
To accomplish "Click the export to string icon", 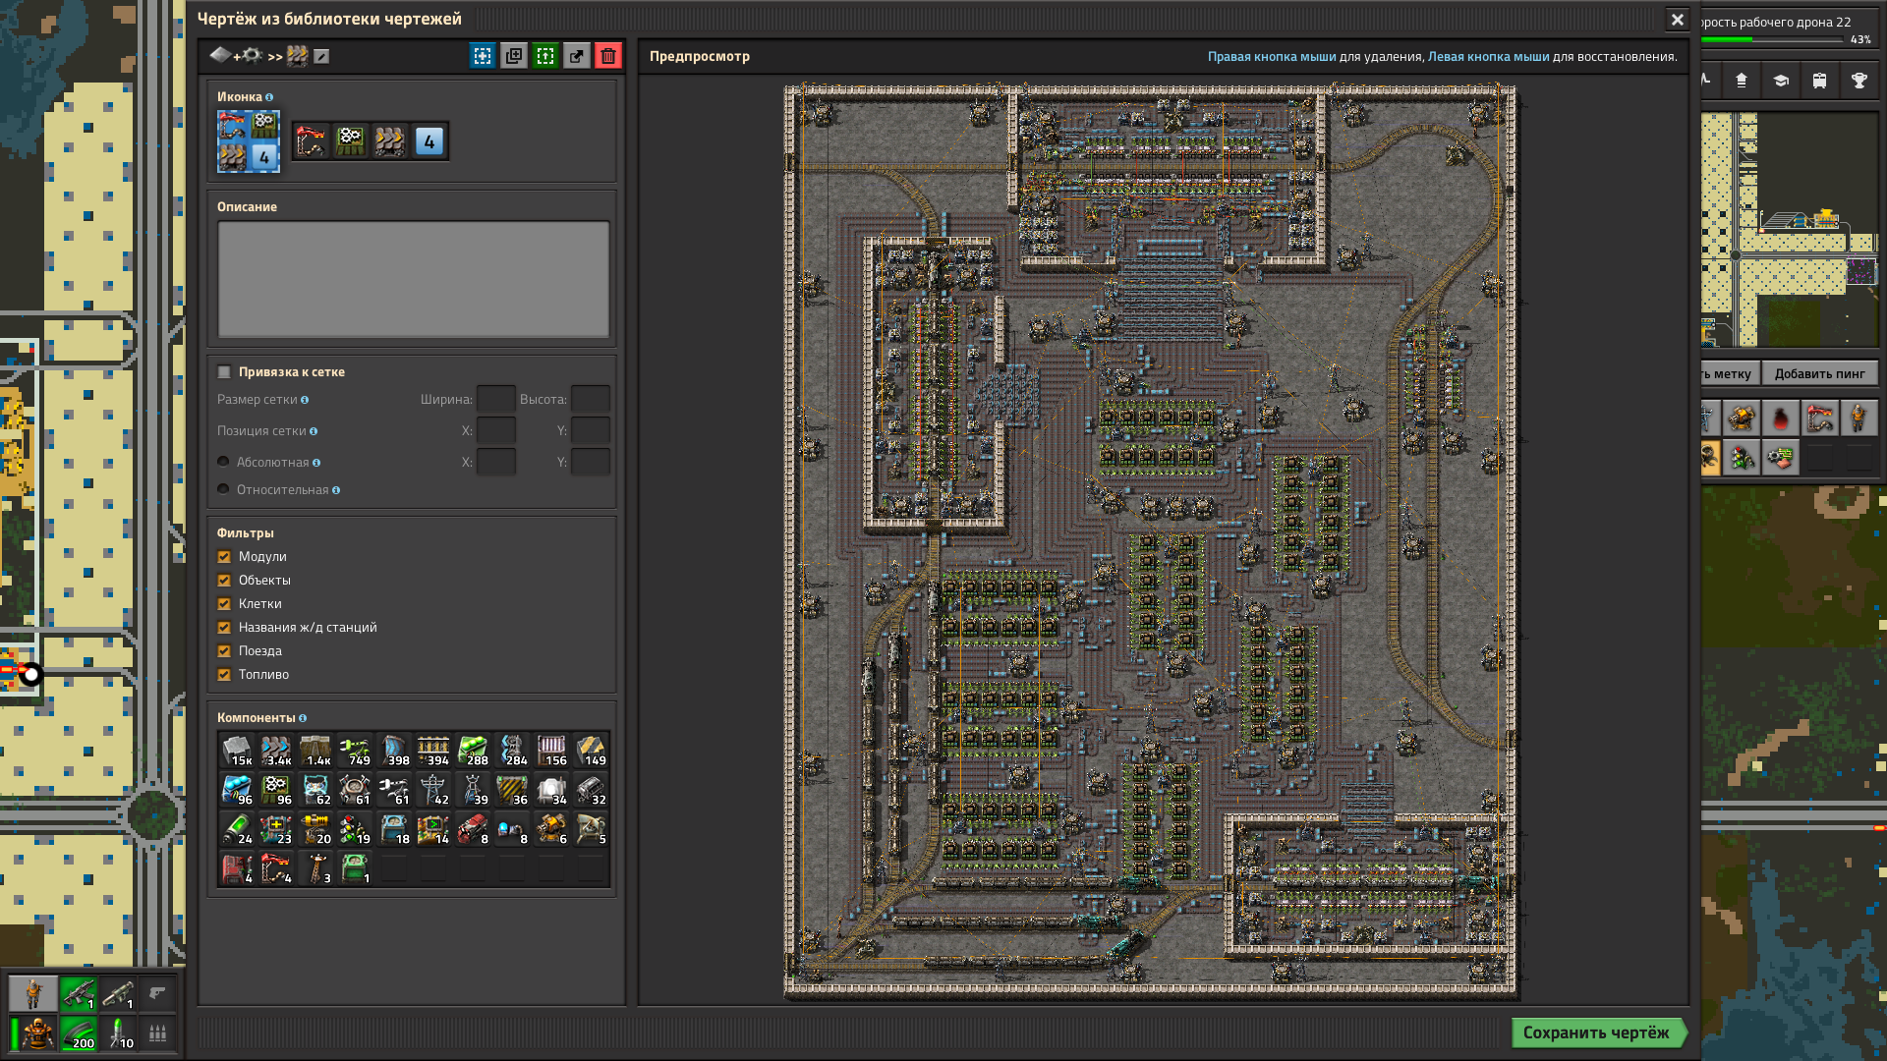I will pyautogui.click(x=577, y=56).
